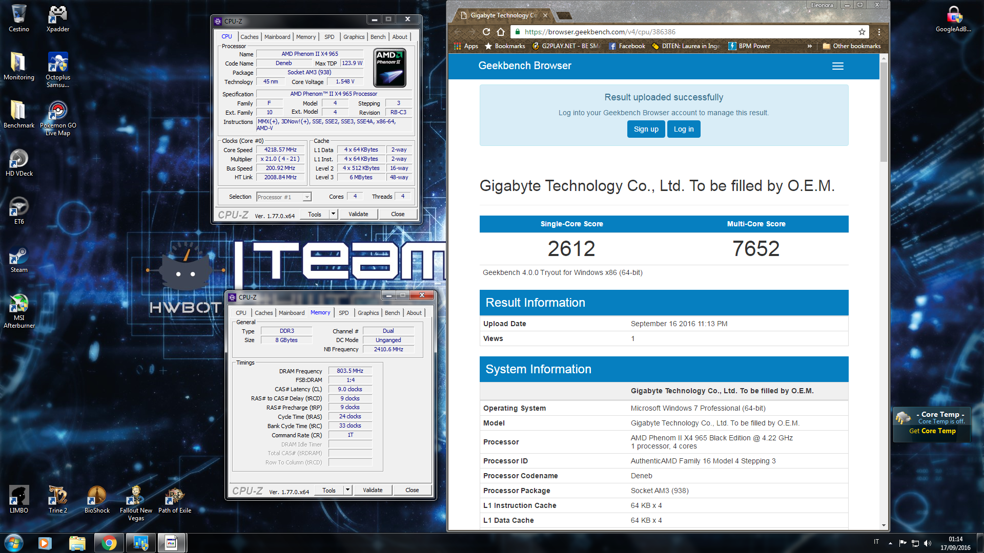Open the Facebook bookmark
The height and width of the screenshot is (553, 984).
click(x=627, y=46)
